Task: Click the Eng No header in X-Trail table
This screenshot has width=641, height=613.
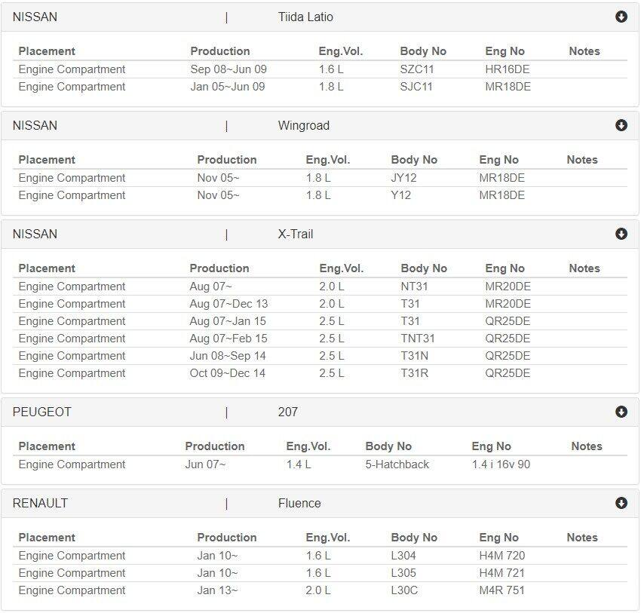Action: tap(505, 268)
